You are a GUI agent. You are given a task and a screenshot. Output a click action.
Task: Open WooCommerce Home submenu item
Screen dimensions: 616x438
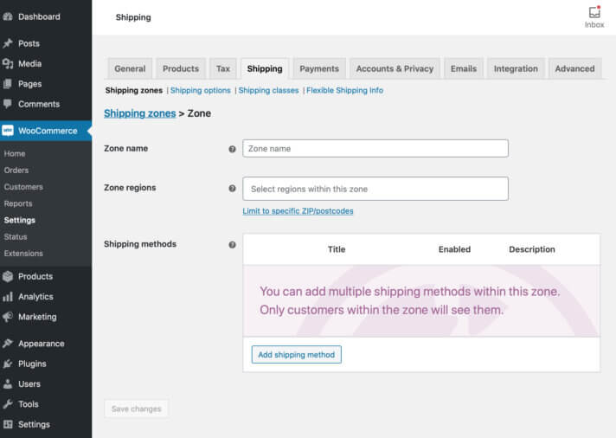(15, 154)
